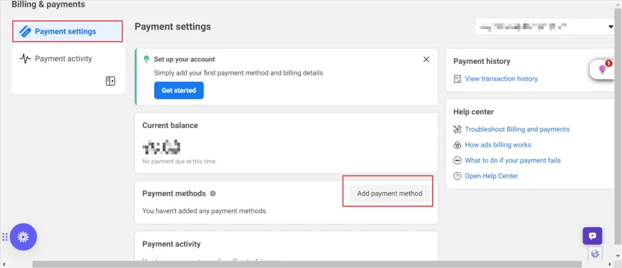Open the Payment settings sidebar item
The width and height of the screenshot is (622, 268).
66,32
